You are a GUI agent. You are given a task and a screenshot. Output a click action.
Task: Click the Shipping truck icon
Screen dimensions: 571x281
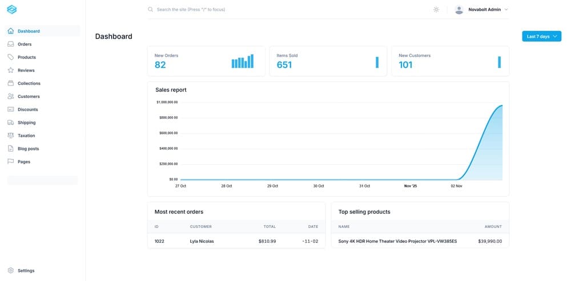(x=11, y=123)
